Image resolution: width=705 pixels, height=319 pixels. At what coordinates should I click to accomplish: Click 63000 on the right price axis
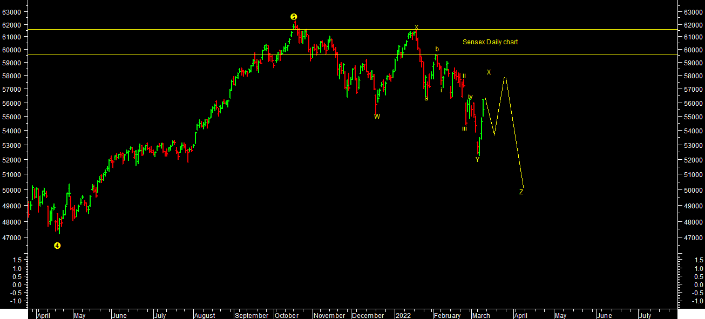tap(692, 12)
